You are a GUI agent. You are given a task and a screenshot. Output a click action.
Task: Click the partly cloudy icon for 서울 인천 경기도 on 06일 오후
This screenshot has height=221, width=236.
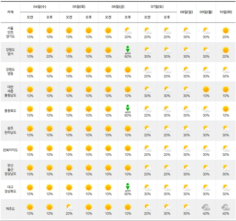pos(128,31)
